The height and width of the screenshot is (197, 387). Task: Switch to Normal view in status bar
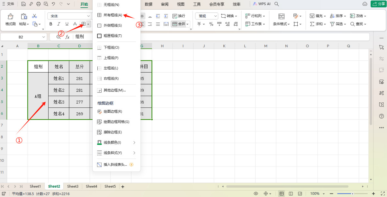[282, 193]
